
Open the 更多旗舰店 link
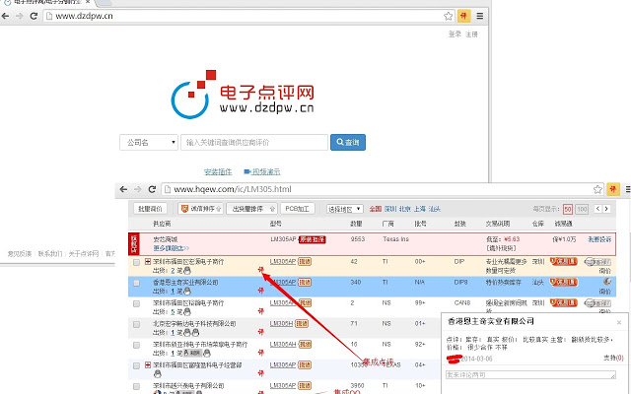point(171,248)
